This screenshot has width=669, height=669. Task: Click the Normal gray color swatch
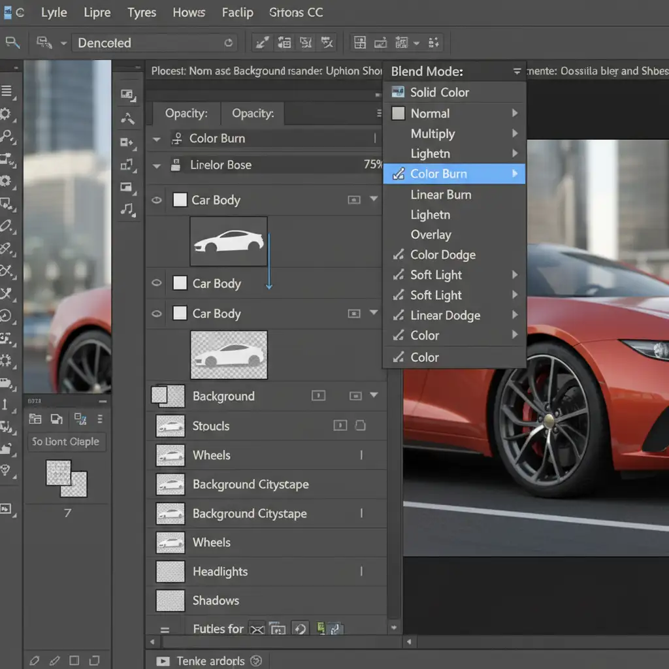pos(398,113)
